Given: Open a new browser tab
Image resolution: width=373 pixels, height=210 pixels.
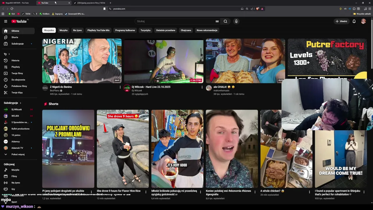Looking at the screenshot, I should (x=110, y=3).
